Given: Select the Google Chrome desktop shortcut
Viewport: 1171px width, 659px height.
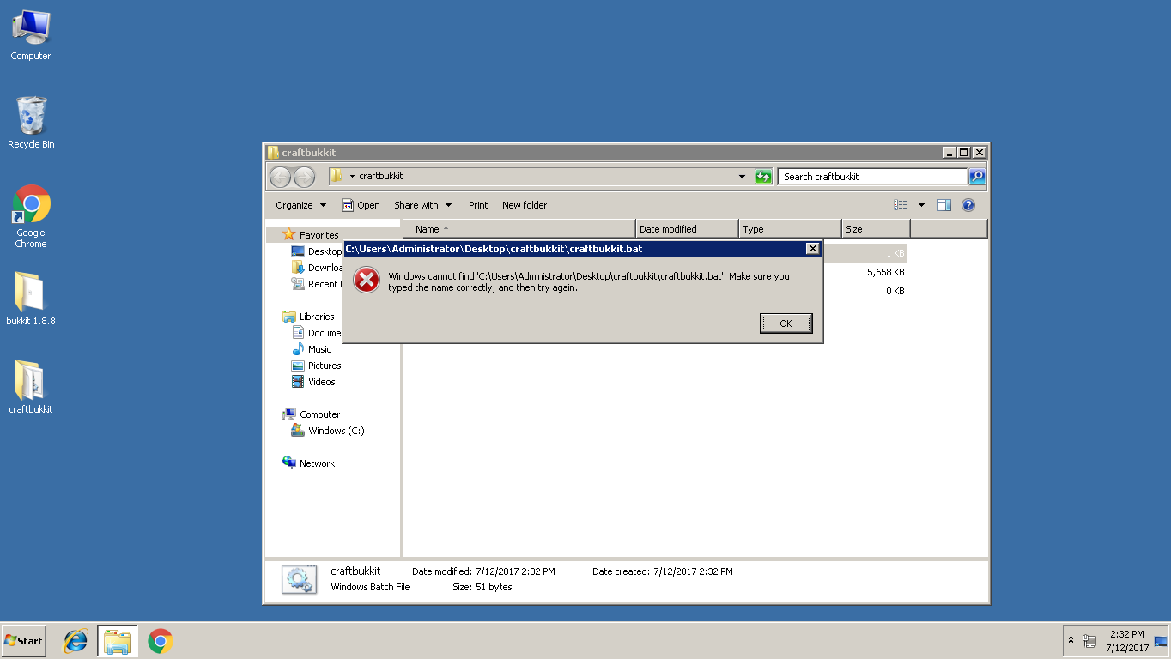Looking at the screenshot, I should [x=31, y=217].
